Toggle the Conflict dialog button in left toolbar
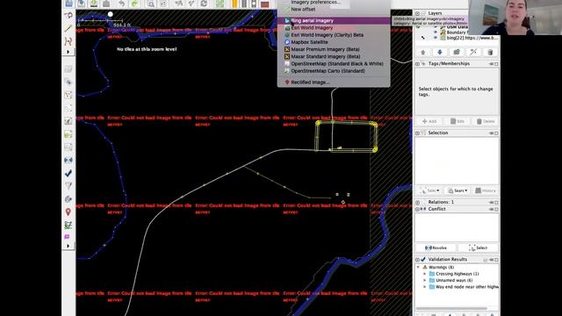 [x=68, y=160]
